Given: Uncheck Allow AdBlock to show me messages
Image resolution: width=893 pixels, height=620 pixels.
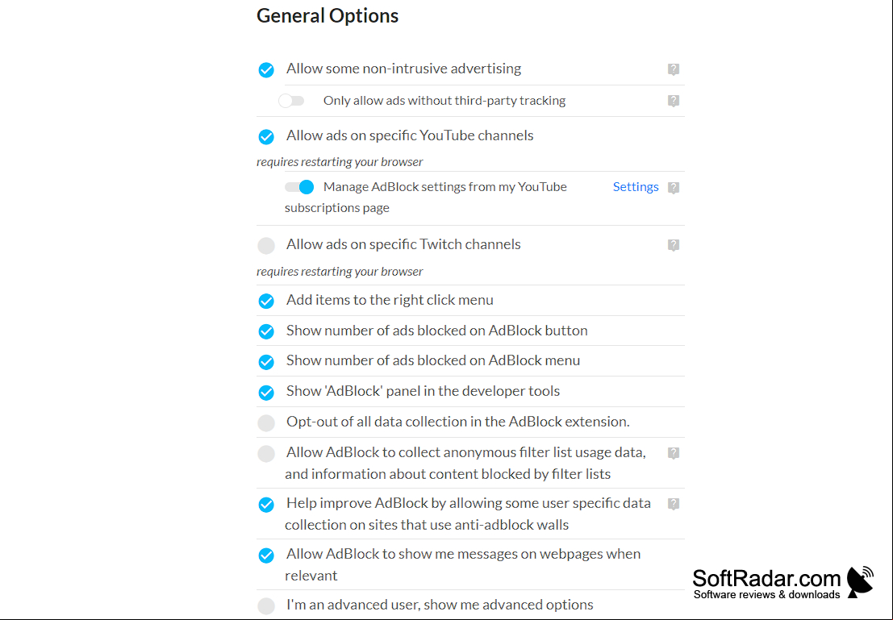Looking at the screenshot, I should tap(266, 555).
